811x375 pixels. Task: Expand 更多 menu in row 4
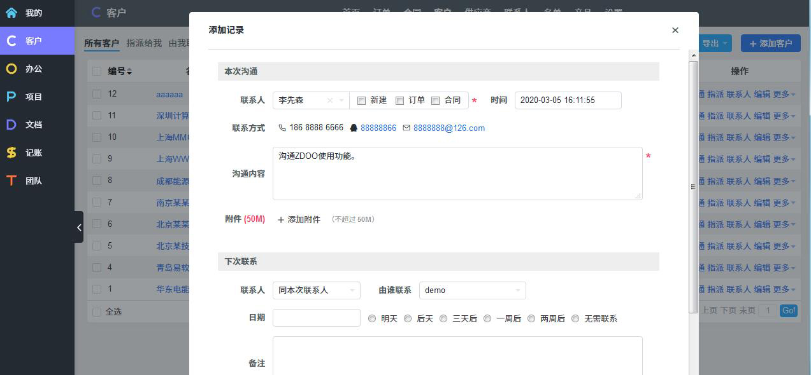point(784,268)
